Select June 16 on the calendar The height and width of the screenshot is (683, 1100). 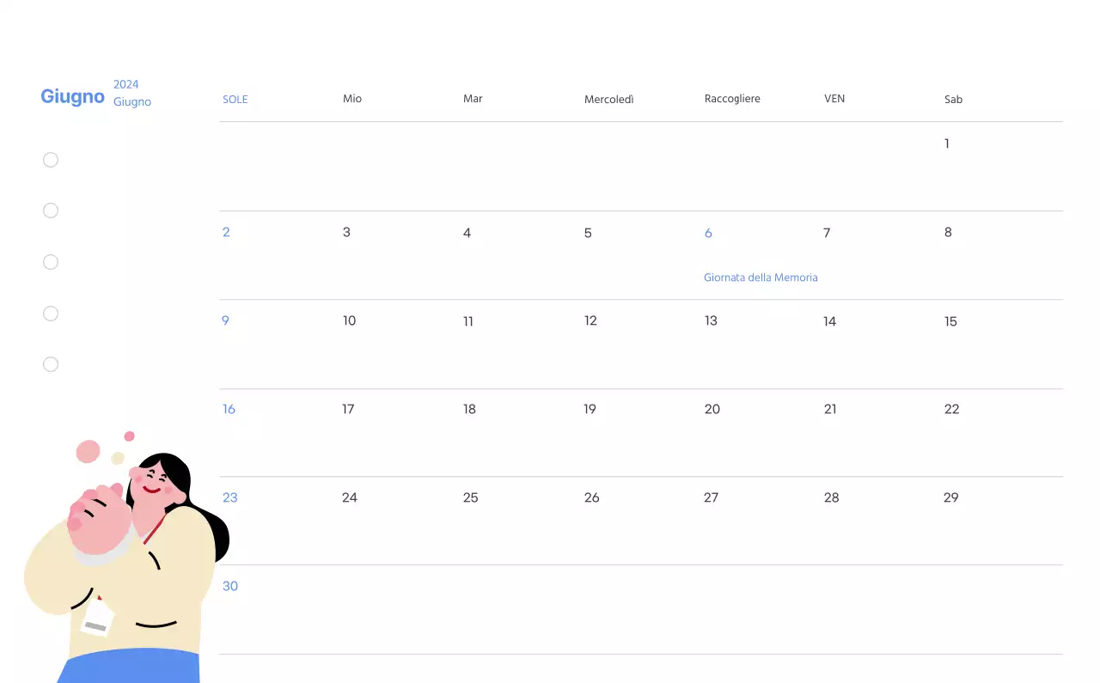[x=229, y=409]
